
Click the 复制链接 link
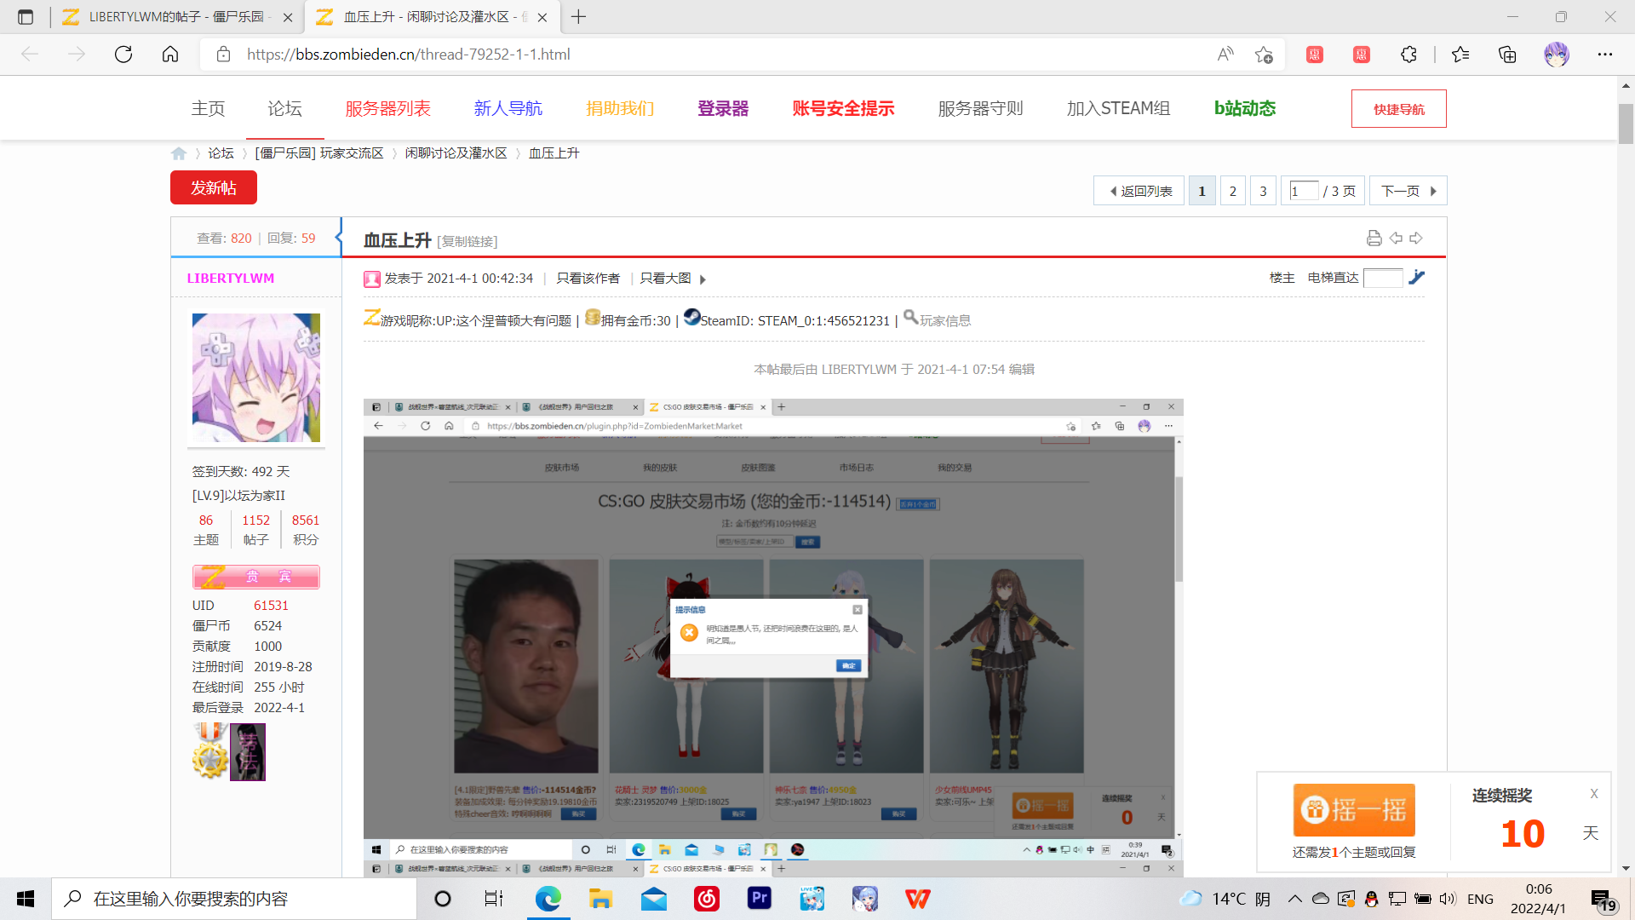468,242
